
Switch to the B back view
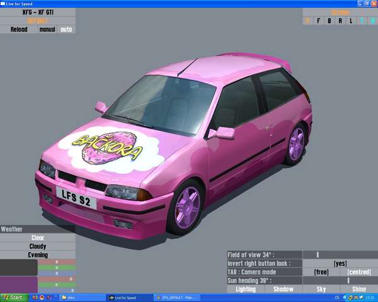coord(329,21)
